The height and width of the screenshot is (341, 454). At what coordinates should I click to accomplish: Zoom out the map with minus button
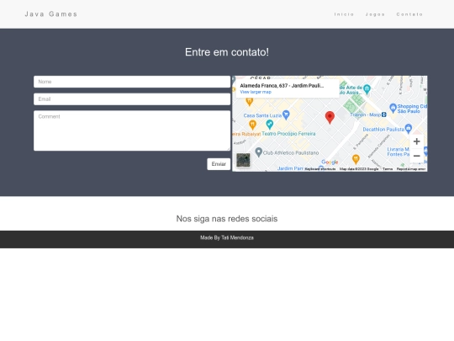(x=417, y=156)
